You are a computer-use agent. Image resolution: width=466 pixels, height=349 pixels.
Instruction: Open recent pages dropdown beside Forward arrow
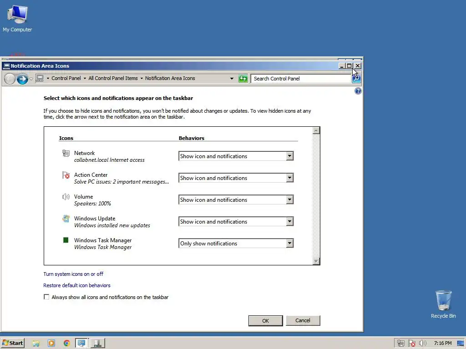tap(31, 79)
